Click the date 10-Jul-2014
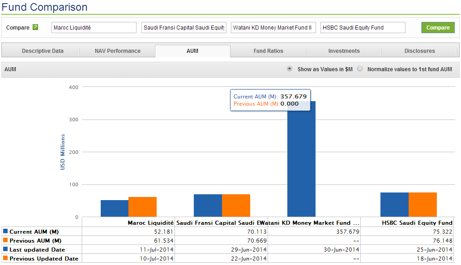 [x=156, y=259]
